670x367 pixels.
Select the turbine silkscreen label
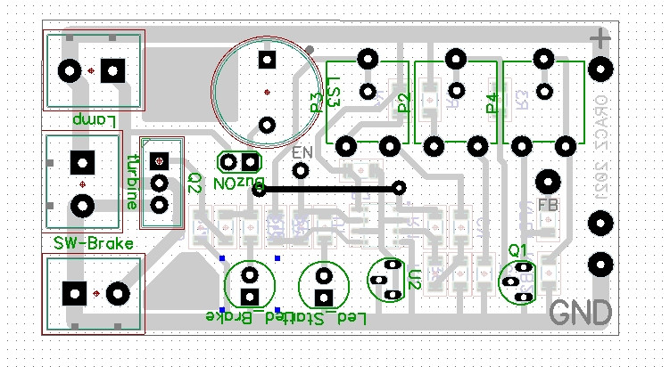132,182
